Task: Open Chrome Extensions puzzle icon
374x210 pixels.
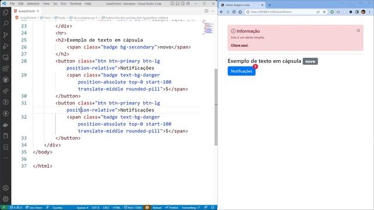Action: 351,12
